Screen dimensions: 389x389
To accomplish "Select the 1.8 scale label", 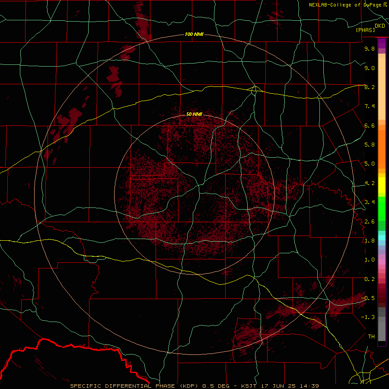I will point(370,241).
